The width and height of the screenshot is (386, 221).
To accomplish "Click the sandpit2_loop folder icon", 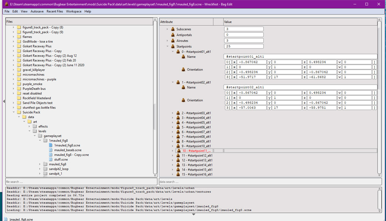I will click(45, 169).
